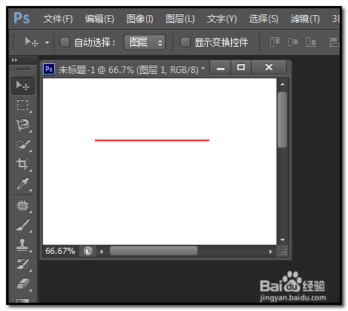Open the 图像(I) menu
The width and height of the screenshot is (348, 311).
[140, 19]
